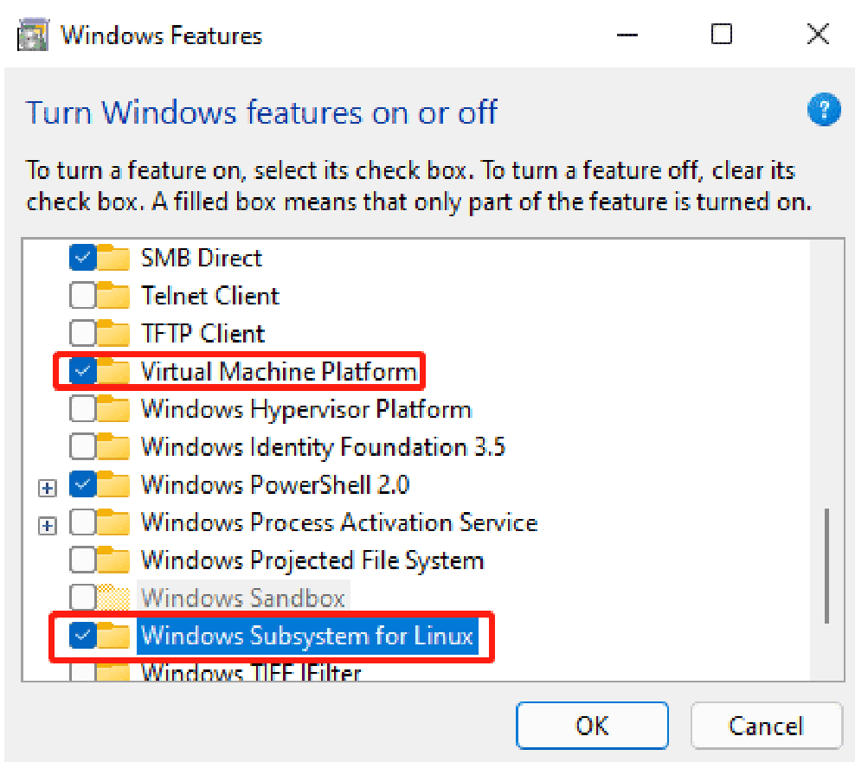Enable the Telnet Client checkbox
The height and width of the screenshot is (762, 855).
[83, 296]
